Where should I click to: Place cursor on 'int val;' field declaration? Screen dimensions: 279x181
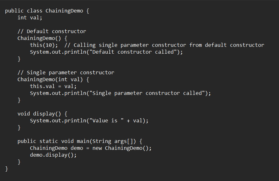tap(30, 17)
